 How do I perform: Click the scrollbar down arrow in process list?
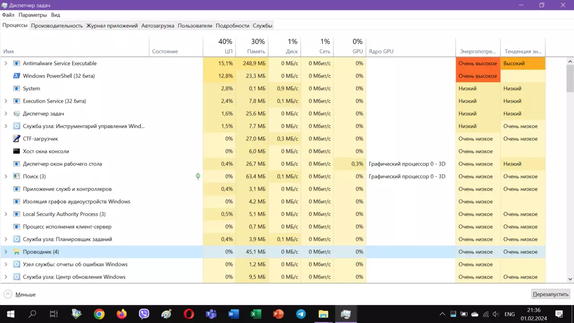(x=570, y=279)
